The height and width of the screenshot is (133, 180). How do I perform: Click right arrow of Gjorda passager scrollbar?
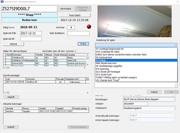pyautogui.click(x=88, y=93)
